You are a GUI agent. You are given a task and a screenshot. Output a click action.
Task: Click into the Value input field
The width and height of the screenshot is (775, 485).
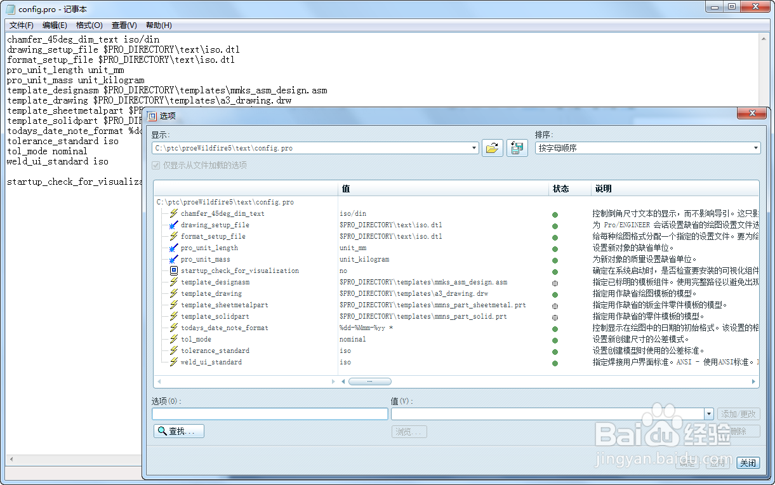pos(548,414)
